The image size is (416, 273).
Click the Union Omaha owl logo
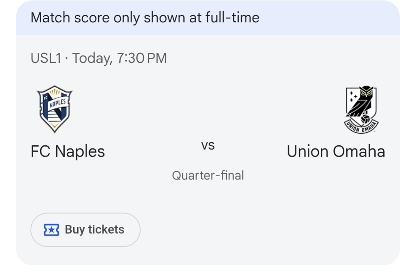361,110
